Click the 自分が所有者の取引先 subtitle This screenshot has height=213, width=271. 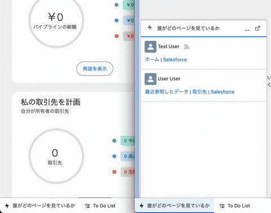[45, 111]
